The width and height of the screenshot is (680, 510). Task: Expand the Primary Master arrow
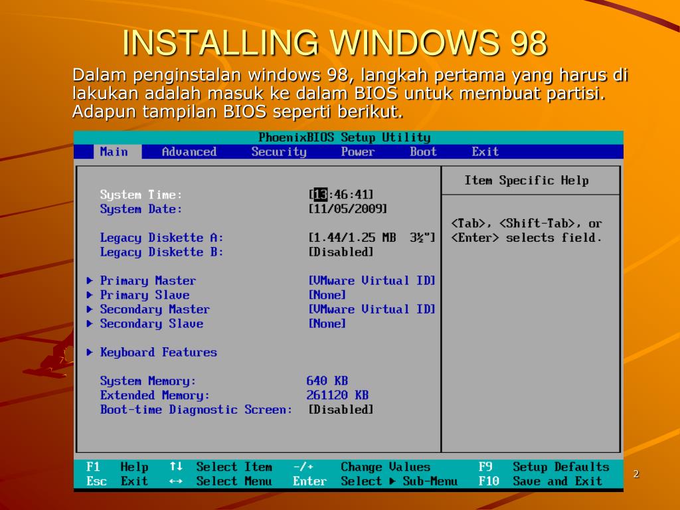[90, 281]
